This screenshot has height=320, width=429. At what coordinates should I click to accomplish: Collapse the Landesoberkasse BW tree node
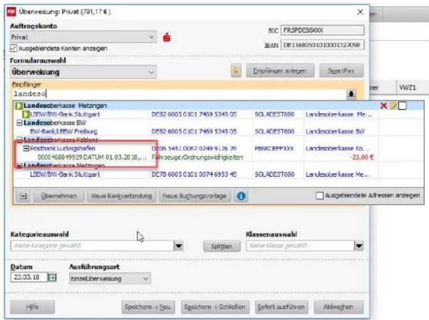coord(19,123)
